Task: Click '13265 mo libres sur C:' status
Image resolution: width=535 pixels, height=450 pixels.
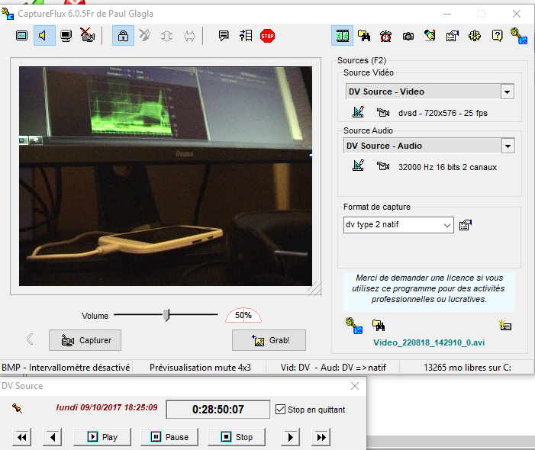Action: [x=467, y=368]
